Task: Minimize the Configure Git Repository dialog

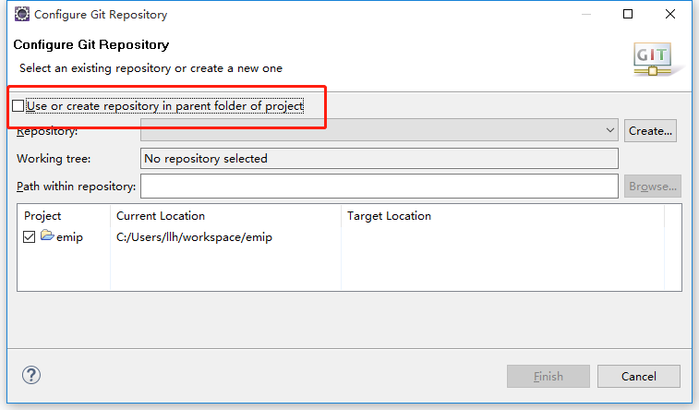Action: tap(586, 14)
